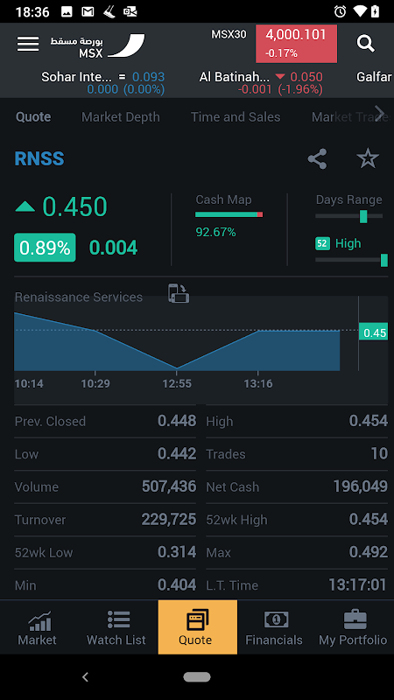Image resolution: width=394 pixels, height=700 pixels.
Task: Tap the 0.89% change badge
Action: 45,248
